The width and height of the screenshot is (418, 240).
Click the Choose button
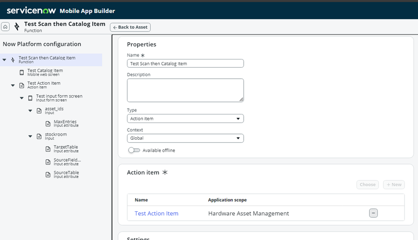(368, 185)
